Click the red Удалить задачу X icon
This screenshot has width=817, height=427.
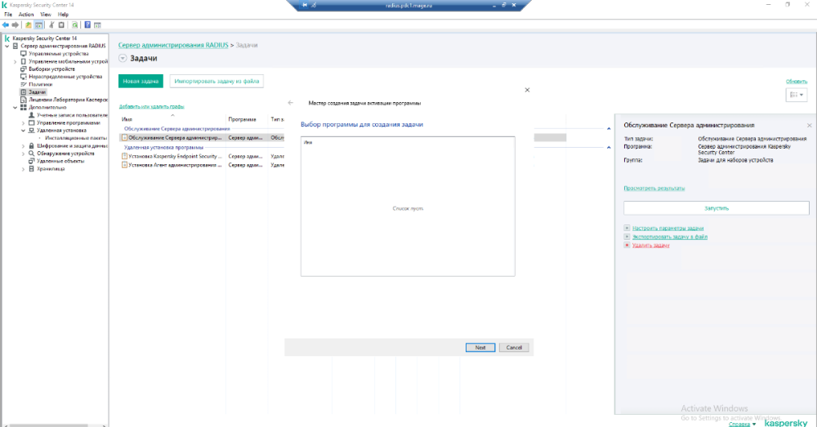tap(627, 245)
